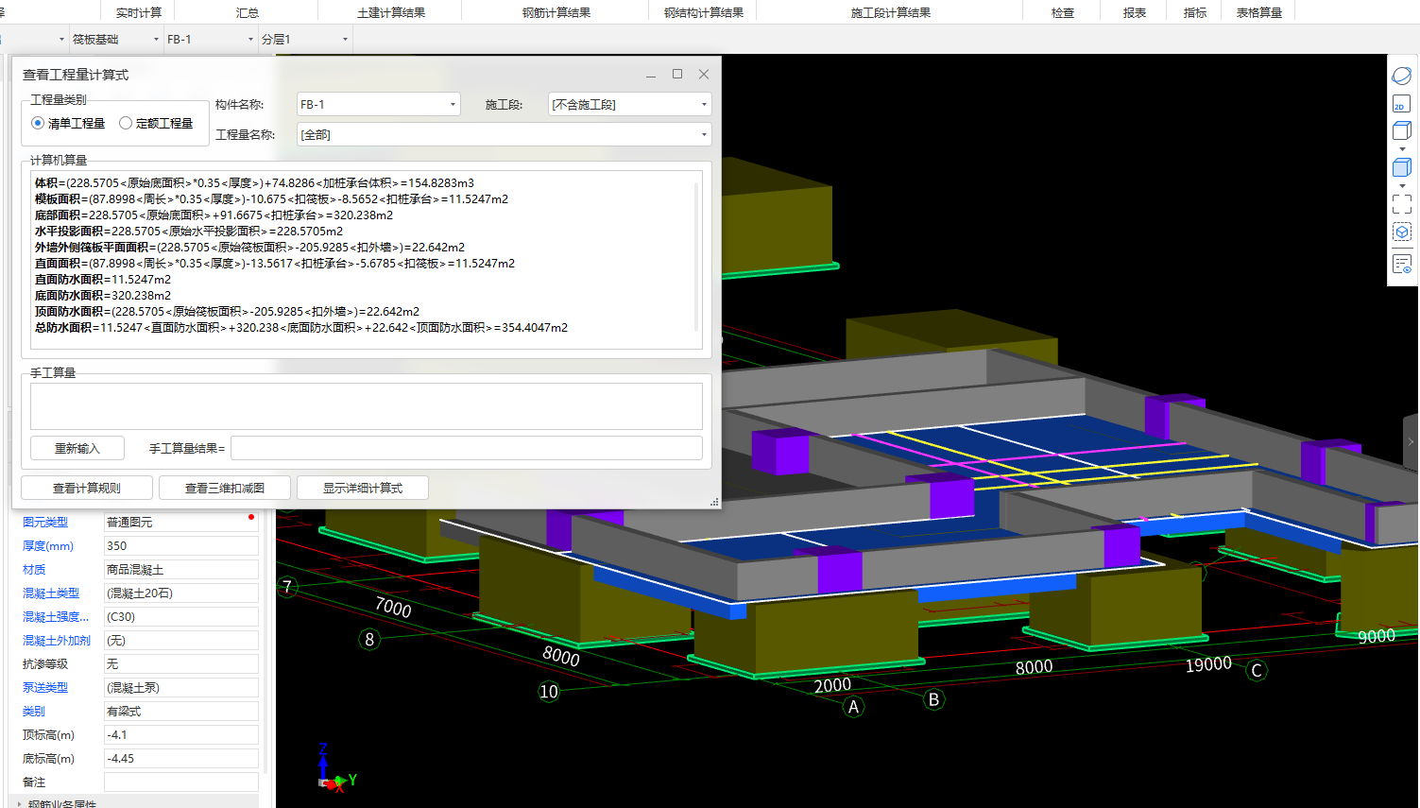Expand the 钢筋业务属性 section

point(20,803)
